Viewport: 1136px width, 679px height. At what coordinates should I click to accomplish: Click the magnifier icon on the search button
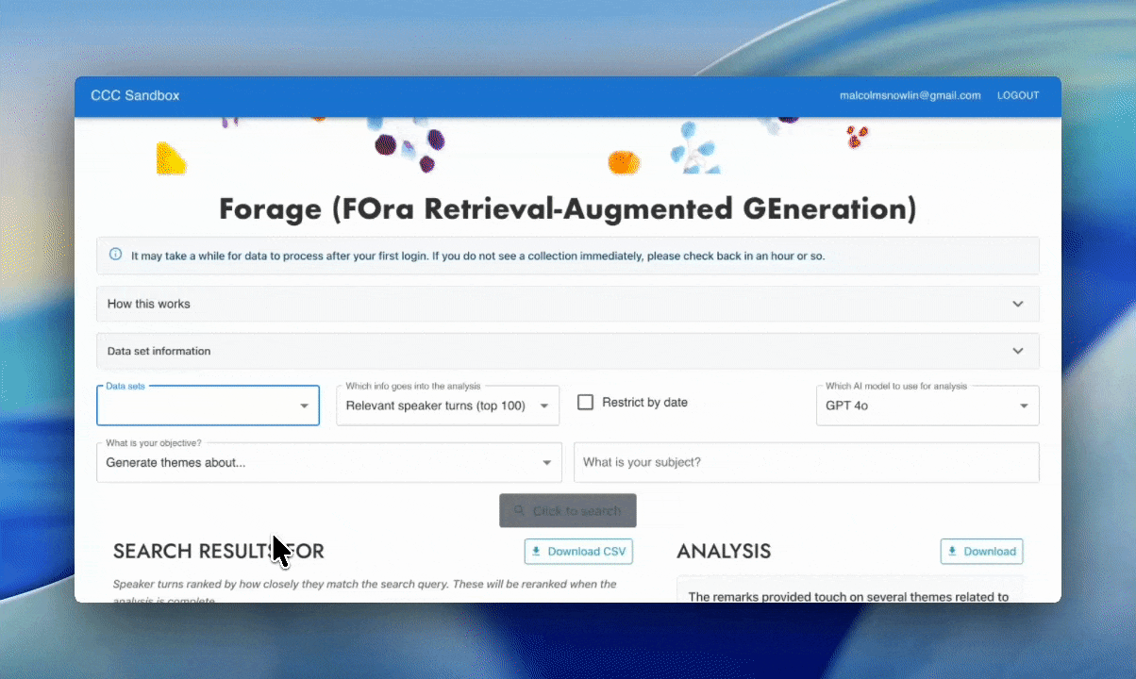[518, 511]
